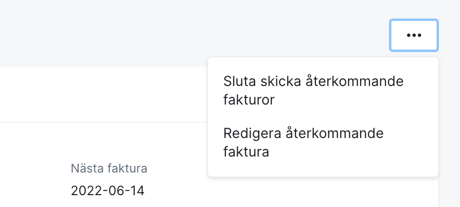Open the edit recurring invoice option
Screen dimensions: 460x207
pos(304,143)
